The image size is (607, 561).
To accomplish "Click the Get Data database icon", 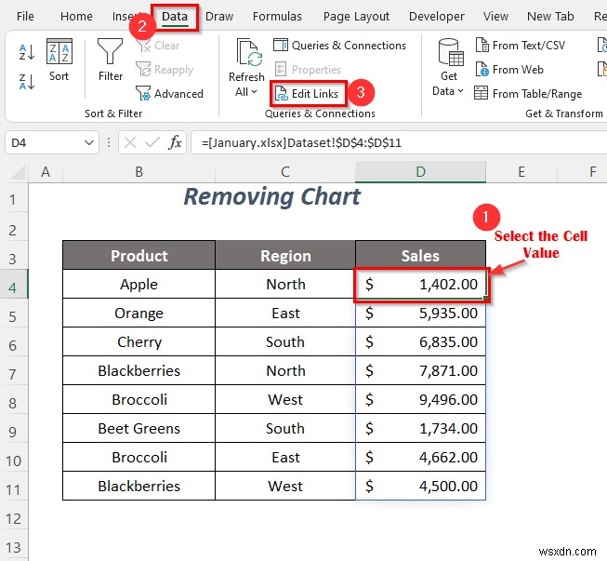I will 451,53.
